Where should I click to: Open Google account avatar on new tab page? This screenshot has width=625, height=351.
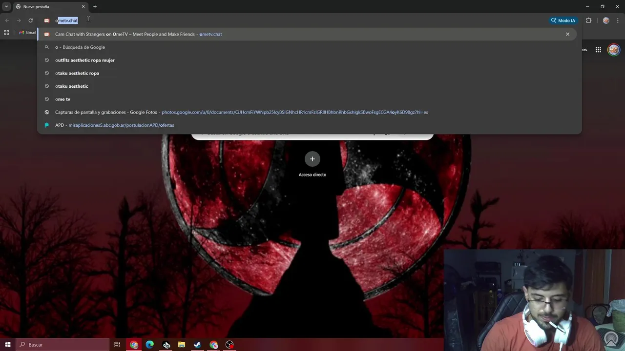(614, 50)
